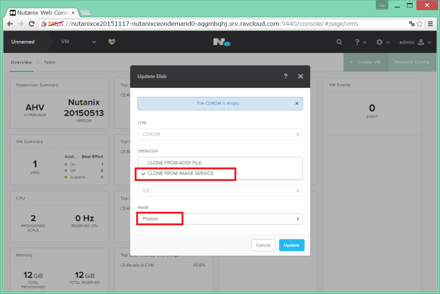Image resolution: width=440 pixels, height=294 pixels.
Task: Open Update Disk help question mark
Action: tap(285, 76)
